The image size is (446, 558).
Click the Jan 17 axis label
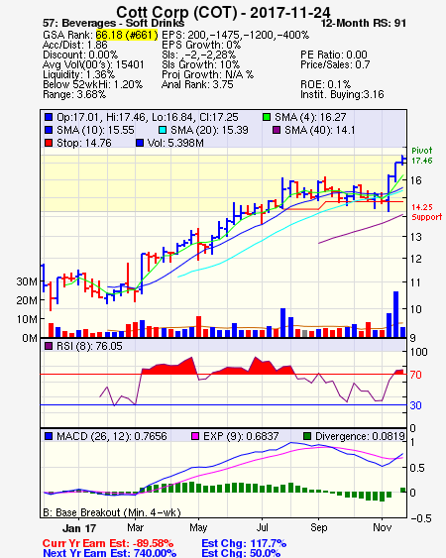(79, 528)
